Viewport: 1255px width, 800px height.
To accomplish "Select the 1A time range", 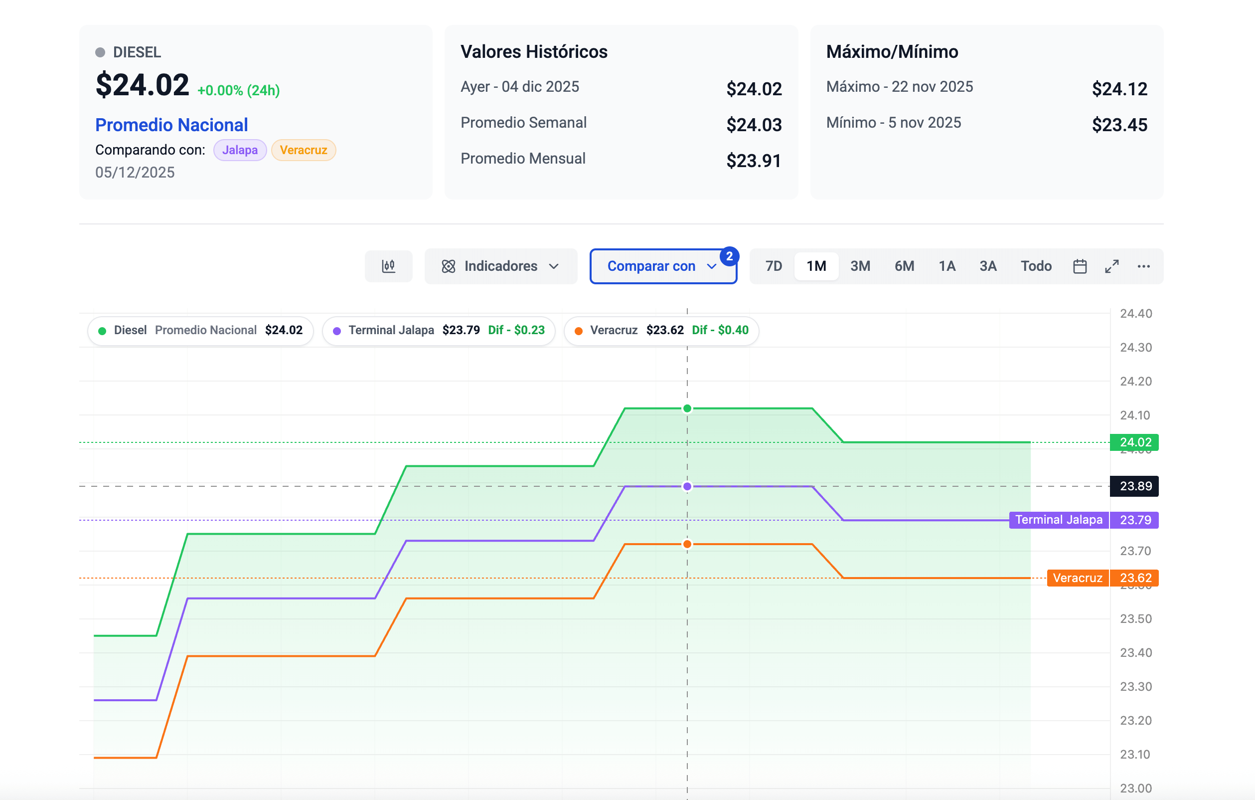I will tap(946, 266).
